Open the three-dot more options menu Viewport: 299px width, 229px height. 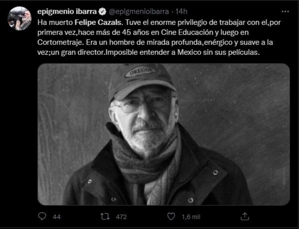(x=285, y=12)
